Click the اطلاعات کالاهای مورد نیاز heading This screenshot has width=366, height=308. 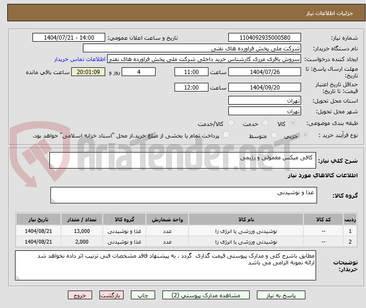pyautogui.click(x=322, y=175)
